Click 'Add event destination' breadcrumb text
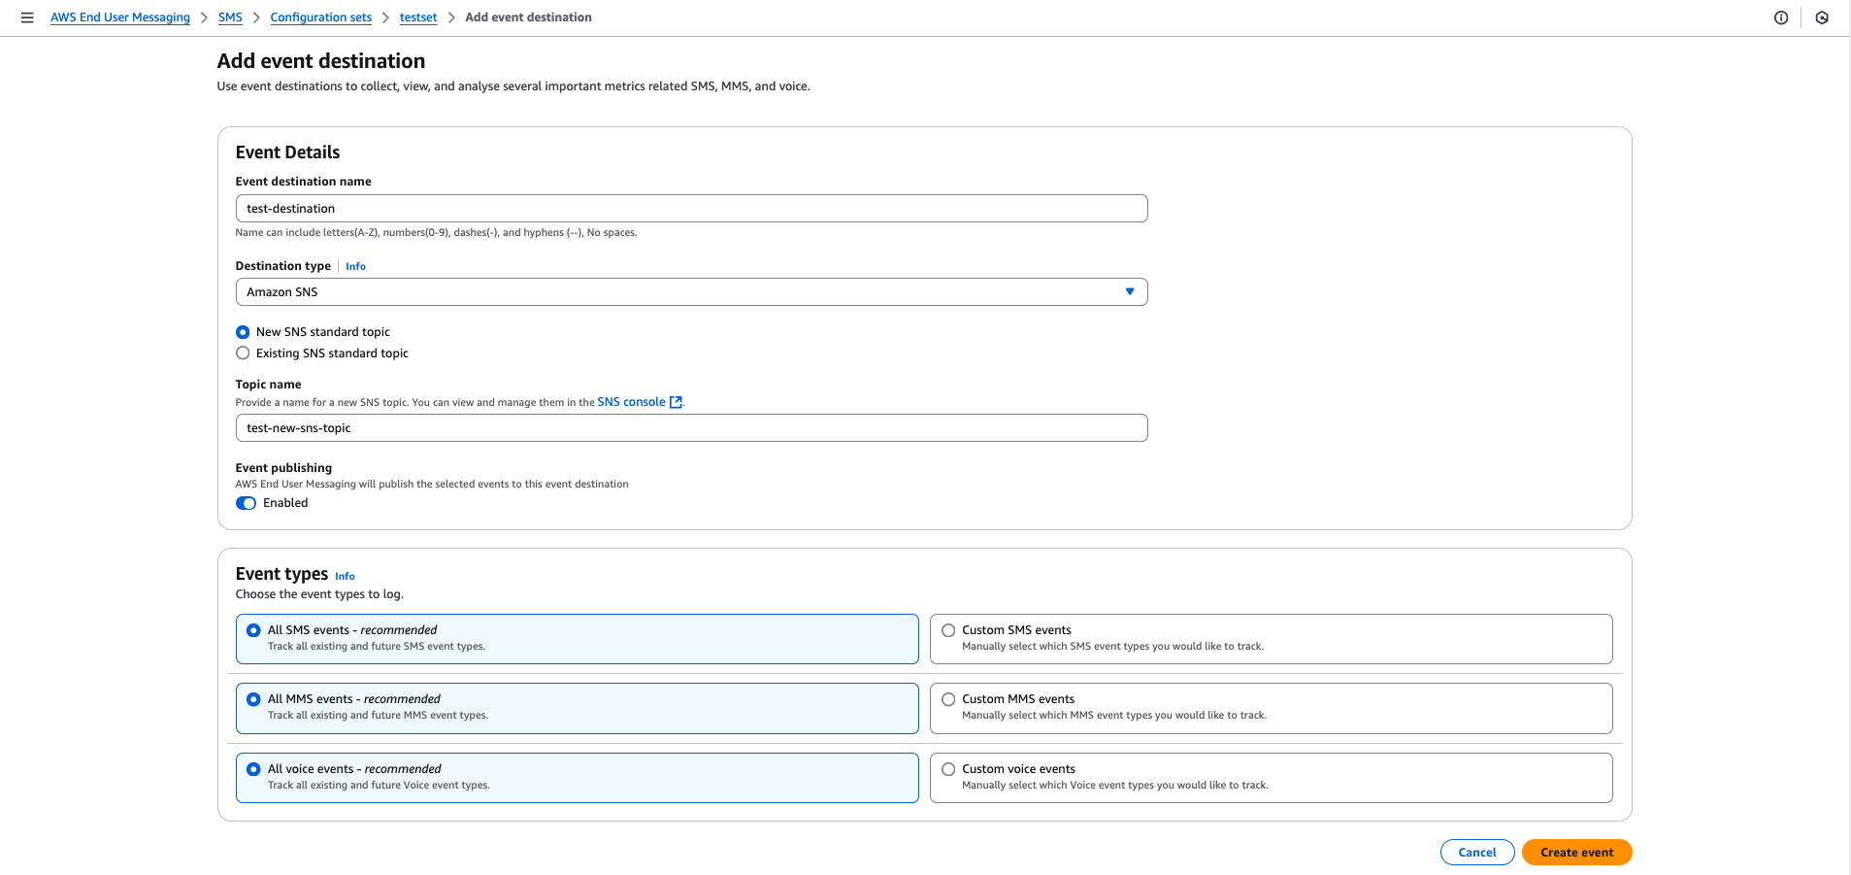This screenshot has width=1851, height=875. click(528, 17)
